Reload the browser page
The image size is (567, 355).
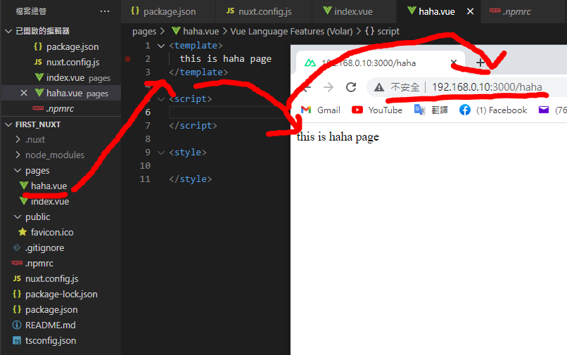point(351,87)
